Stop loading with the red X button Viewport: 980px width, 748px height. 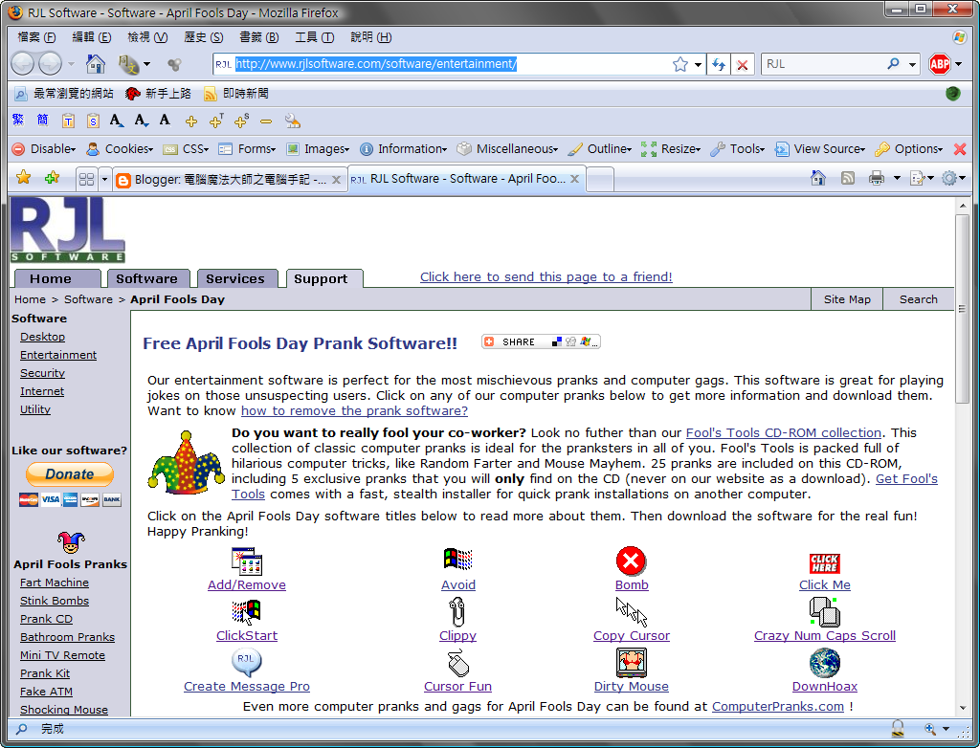pos(742,64)
